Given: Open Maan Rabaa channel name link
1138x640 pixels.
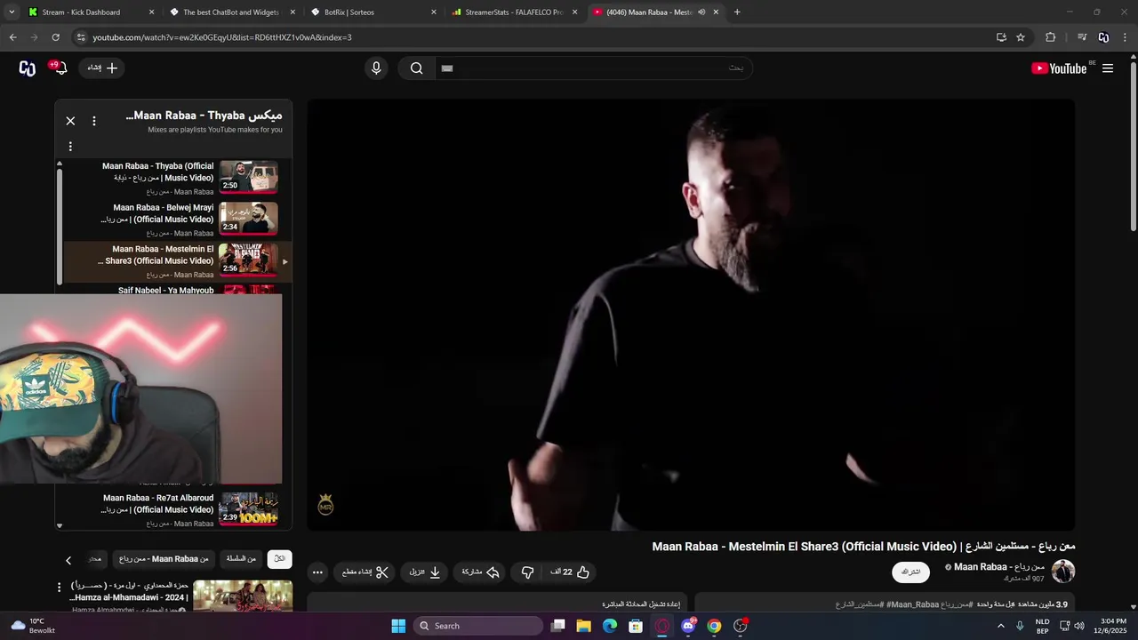Looking at the screenshot, I should (x=999, y=567).
